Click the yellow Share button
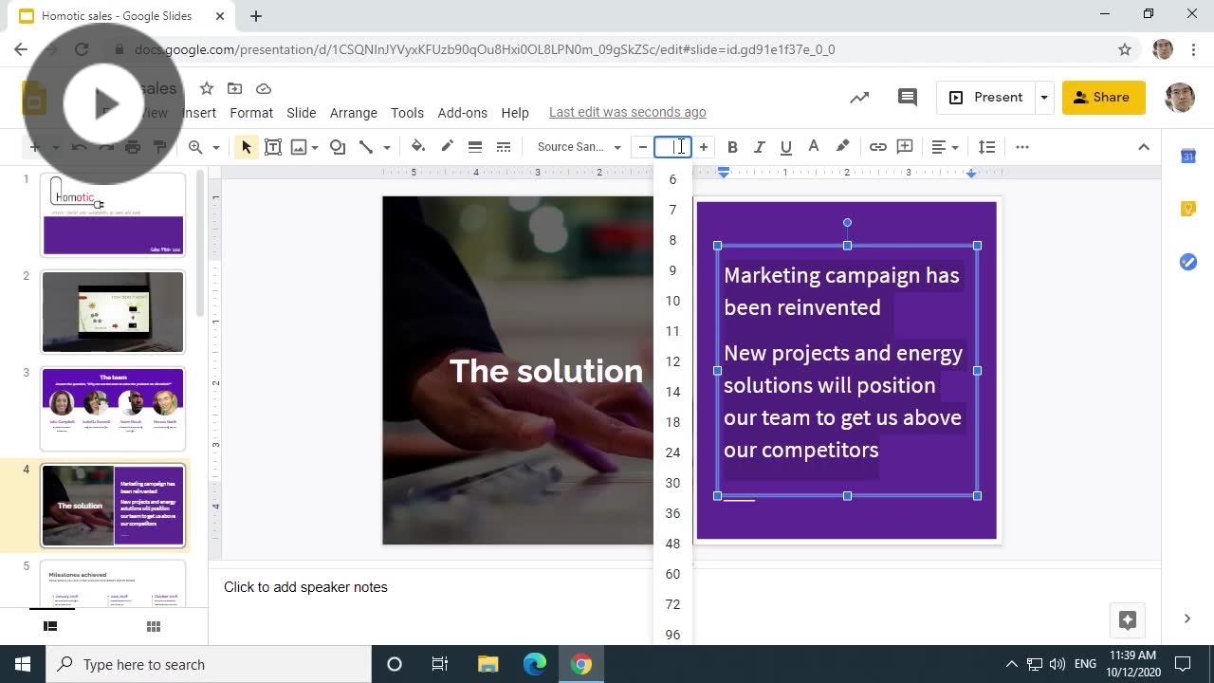 coord(1103,97)
